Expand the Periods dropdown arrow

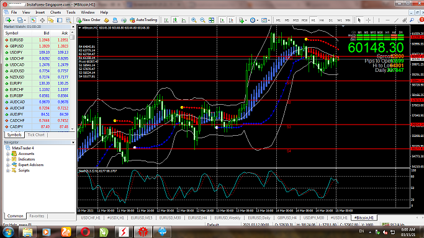pos(257,20)
